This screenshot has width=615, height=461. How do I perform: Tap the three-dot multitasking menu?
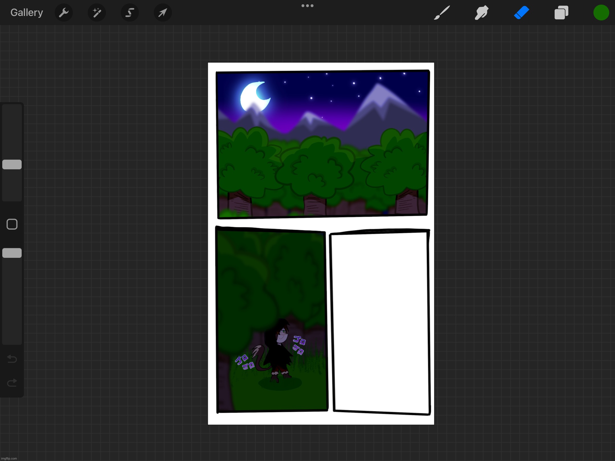tap(307, 6)
